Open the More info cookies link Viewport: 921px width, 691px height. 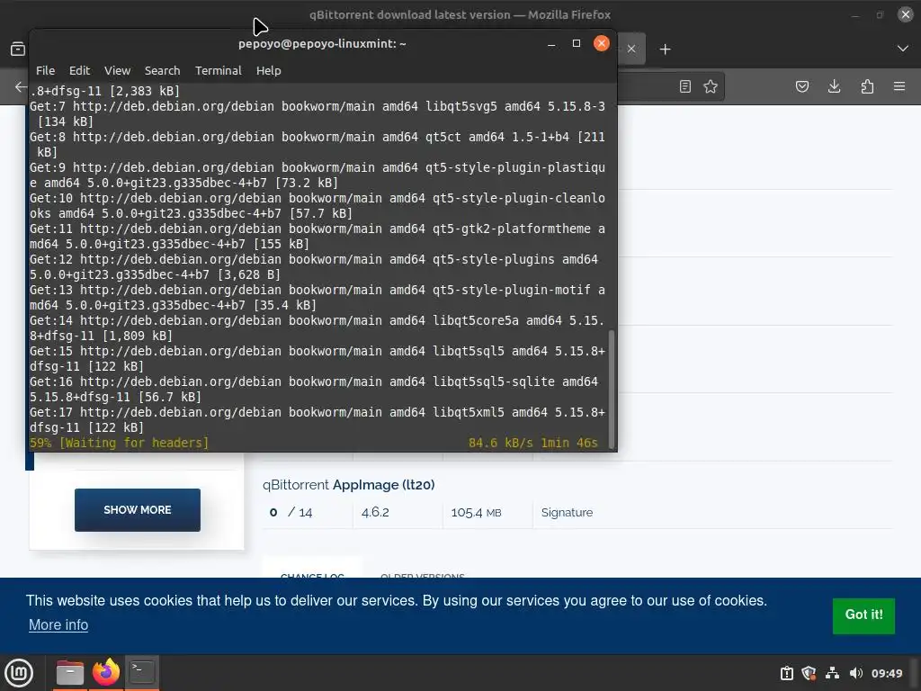click(58, 624)
